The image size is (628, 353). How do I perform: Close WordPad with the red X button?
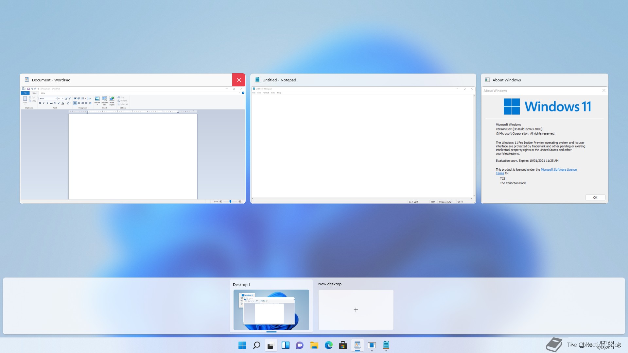(x=239, y=80)
